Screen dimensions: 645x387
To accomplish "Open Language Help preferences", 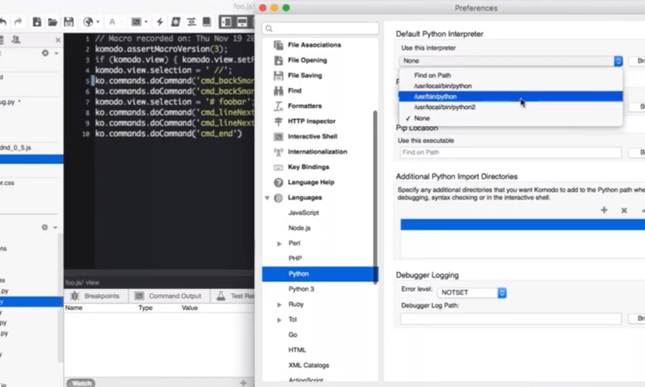I will click(311, 182).
